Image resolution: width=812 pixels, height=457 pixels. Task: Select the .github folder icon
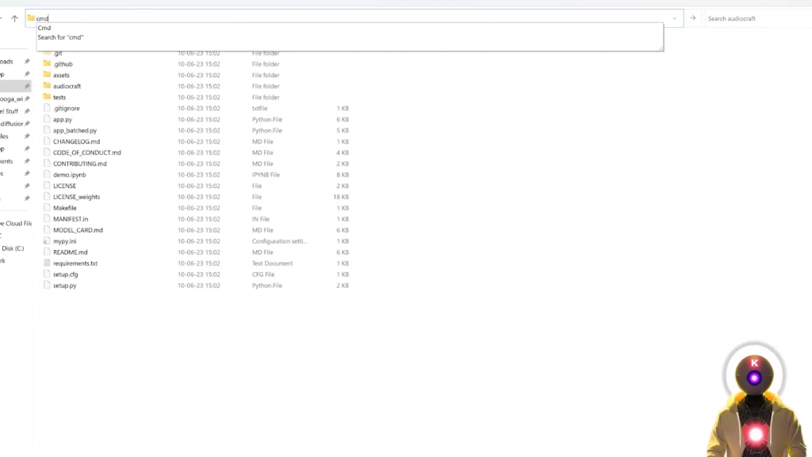47,63
